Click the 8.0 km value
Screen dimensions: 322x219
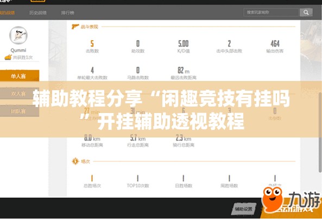92,138
